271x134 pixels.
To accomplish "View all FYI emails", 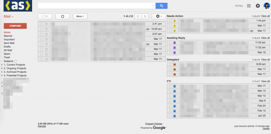I will [265, 81].
